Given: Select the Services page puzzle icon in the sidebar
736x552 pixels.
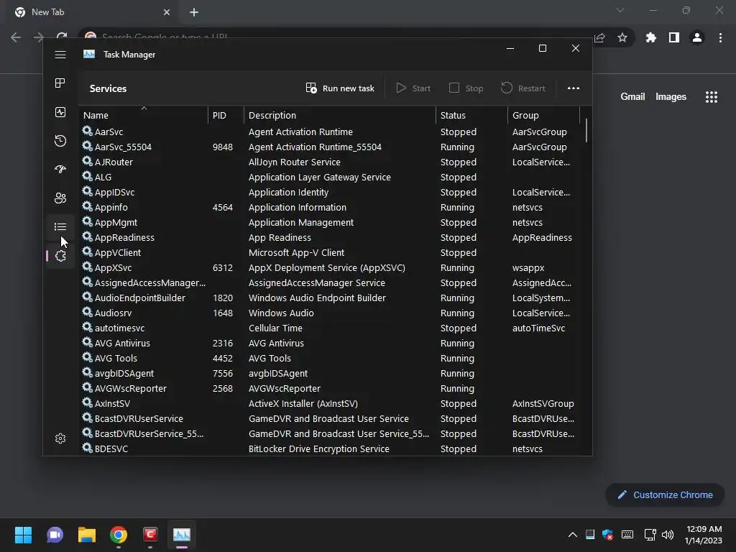Looking at the screenshot, I should [x=60, y=256].
